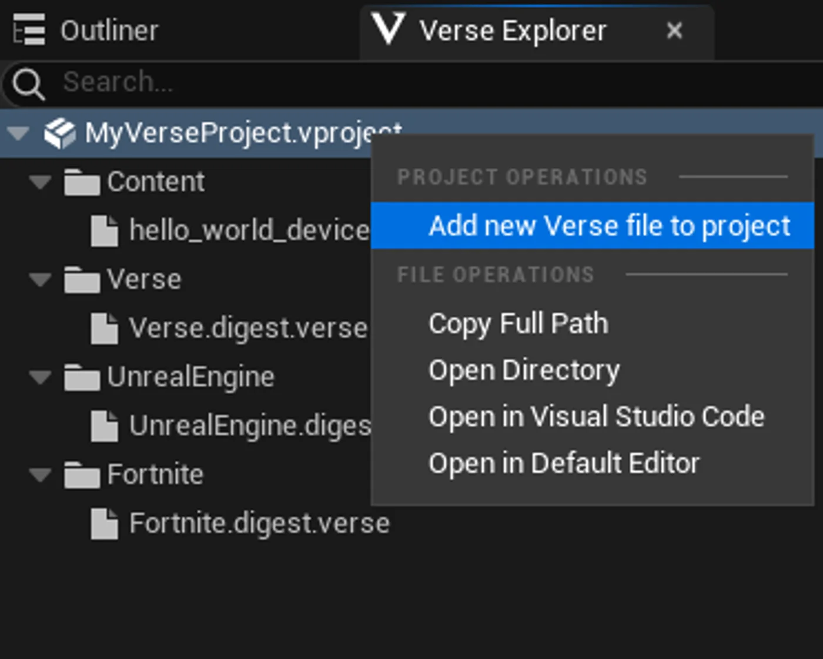This screenshot has height=659, width=823.
Task: Choose Open Directory menu entry
Action: (x=524, y=370)
